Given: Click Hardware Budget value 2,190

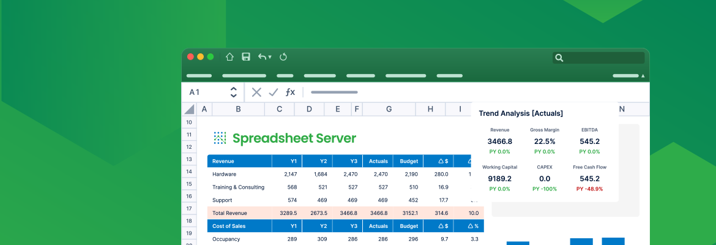Looking at the screenshot, I should point(411,174).
